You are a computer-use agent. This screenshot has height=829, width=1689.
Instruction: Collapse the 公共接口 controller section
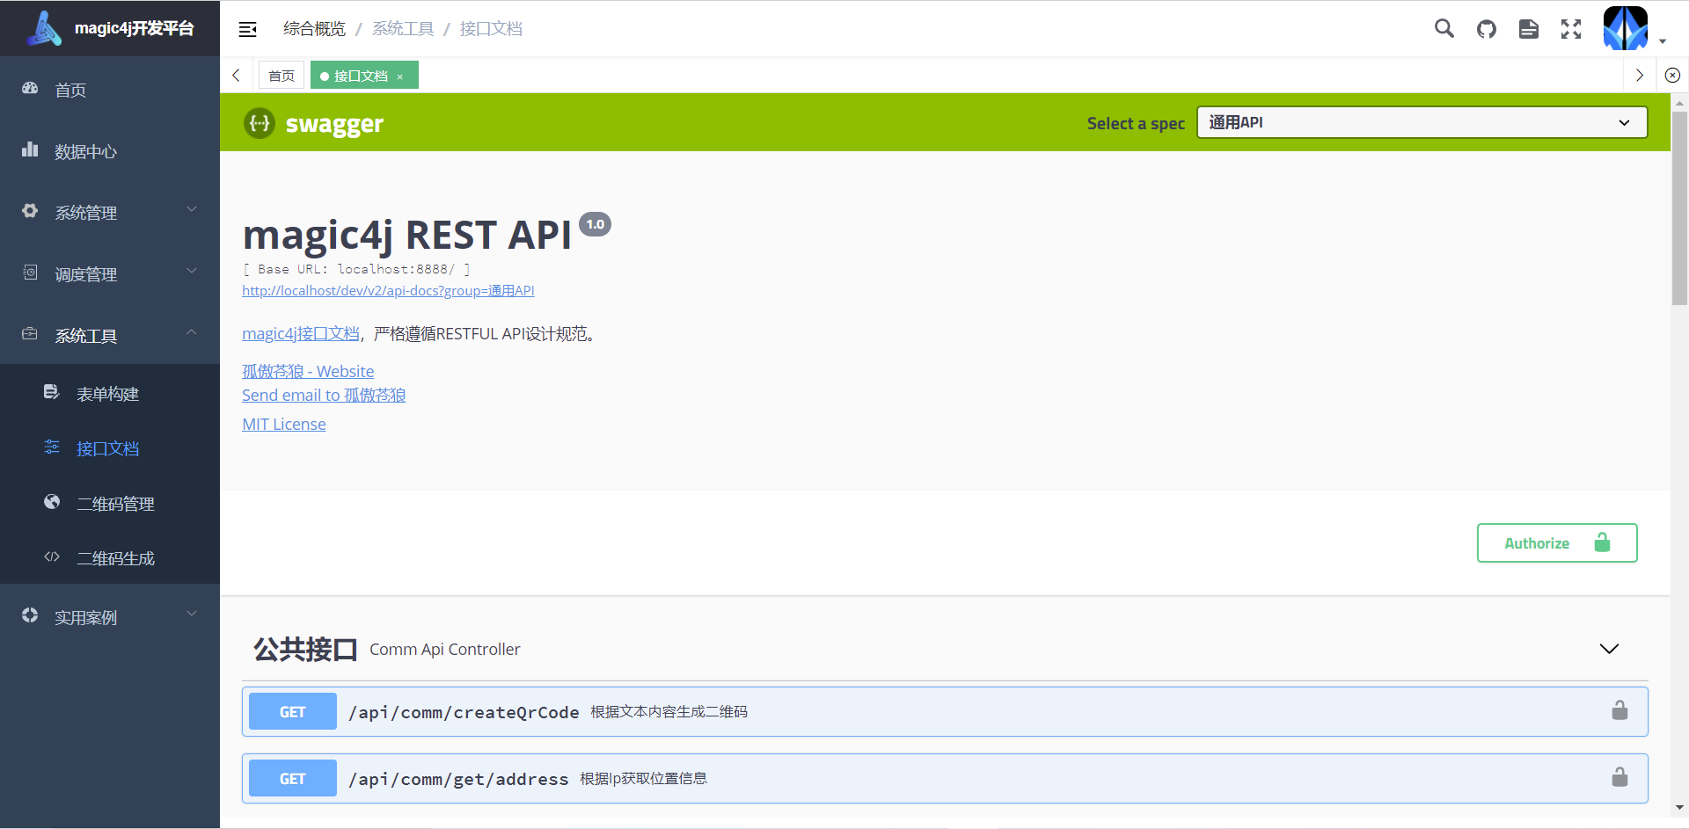tap(1609, 649)
